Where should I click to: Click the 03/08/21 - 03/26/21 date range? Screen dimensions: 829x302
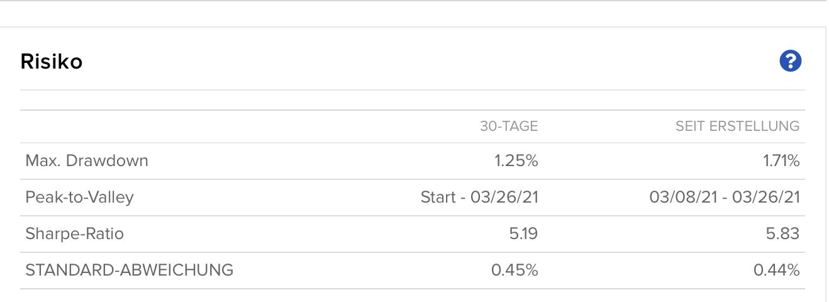point(725,198)
